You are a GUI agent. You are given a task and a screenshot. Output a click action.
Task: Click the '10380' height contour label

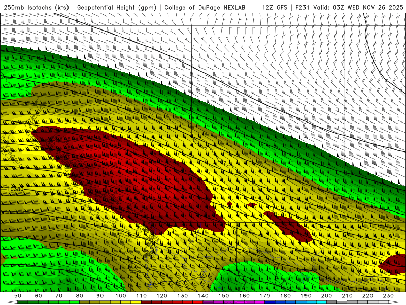point(16,189)
